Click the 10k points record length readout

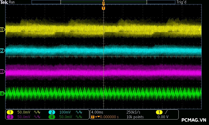[x=135, y=117]
